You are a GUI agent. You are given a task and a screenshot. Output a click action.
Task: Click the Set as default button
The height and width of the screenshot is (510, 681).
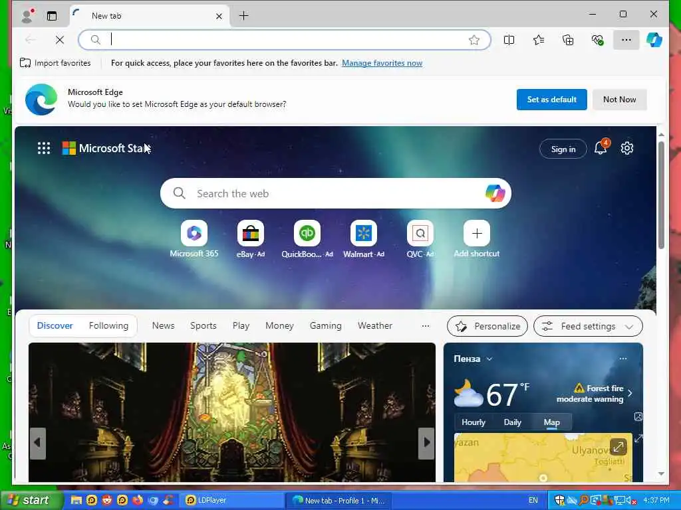click(551, 100)
